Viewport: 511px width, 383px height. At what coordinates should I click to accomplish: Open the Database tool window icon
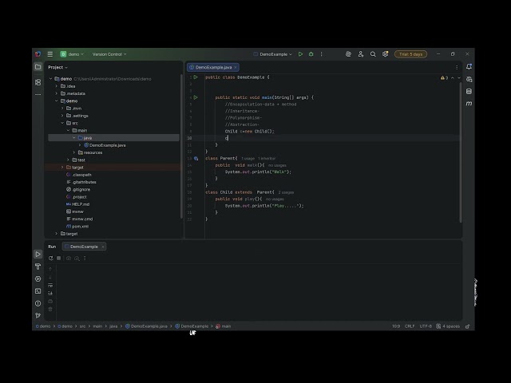469,92
